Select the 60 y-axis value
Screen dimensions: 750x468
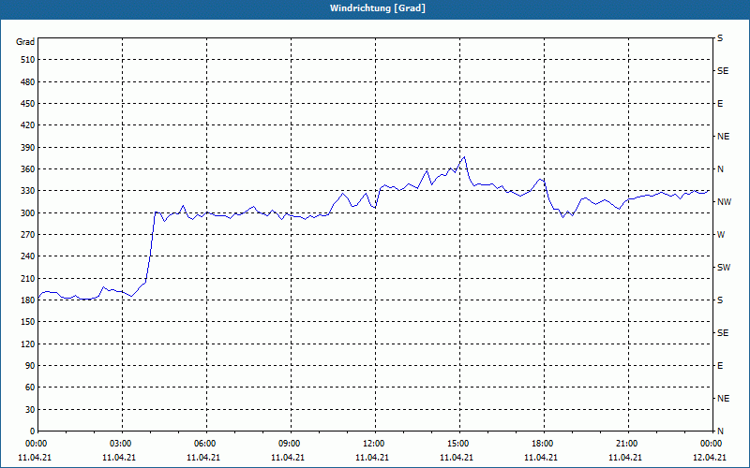pos(30,388)
